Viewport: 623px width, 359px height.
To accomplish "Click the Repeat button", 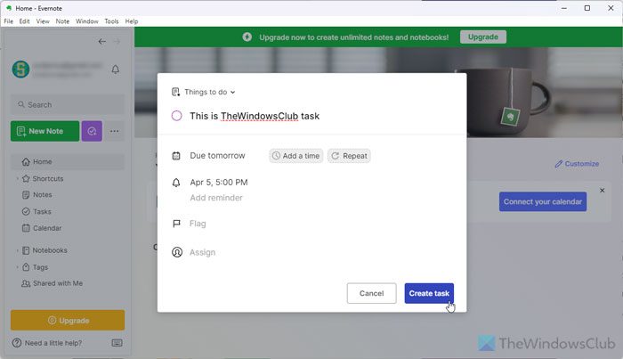I will point(349,156).
